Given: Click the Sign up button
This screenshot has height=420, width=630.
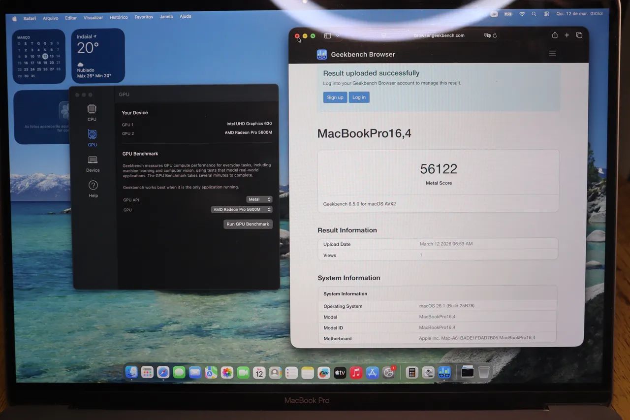Looking at the screenshot, I should pos(335,97).
